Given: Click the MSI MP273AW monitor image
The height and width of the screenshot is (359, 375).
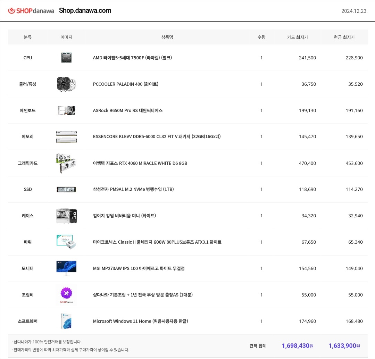Looking at the screenshot, I should (66, 268).
